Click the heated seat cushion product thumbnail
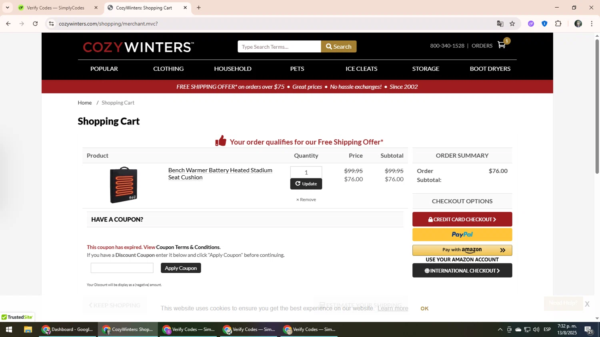This screenshot has height=337, width=600. point(124,185)
